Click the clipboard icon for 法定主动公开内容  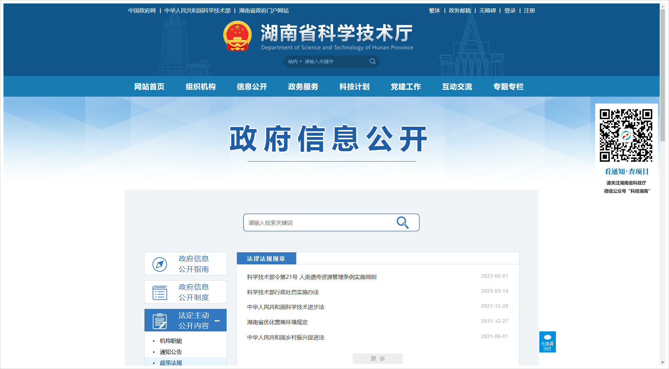click(160, 321)
